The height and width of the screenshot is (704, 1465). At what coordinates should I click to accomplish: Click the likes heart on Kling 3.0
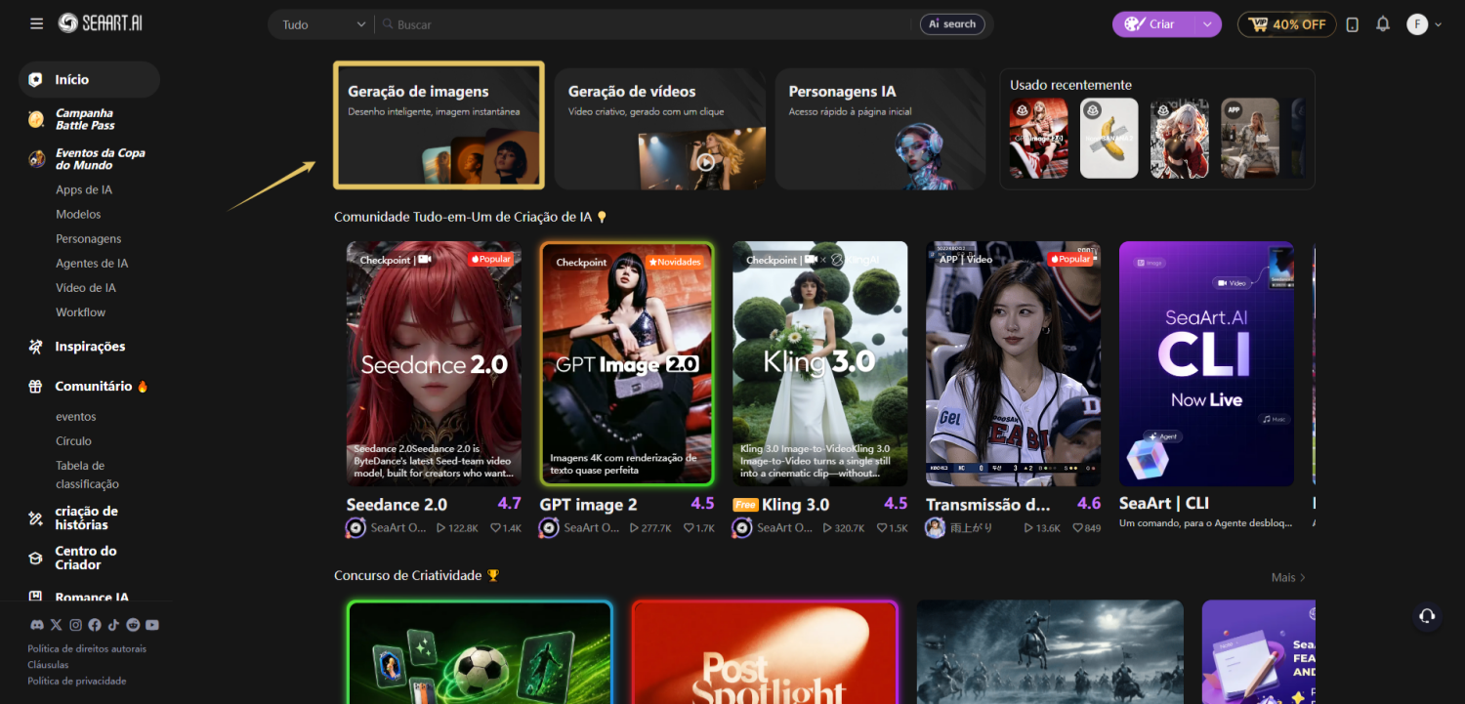click(x=882, y=528)
